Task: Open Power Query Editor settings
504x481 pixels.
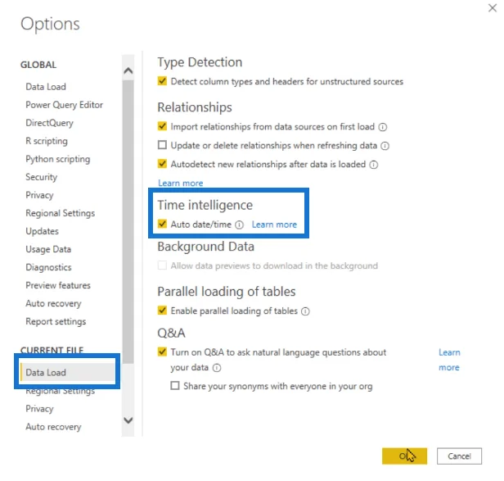Action: tap(65, 105)
